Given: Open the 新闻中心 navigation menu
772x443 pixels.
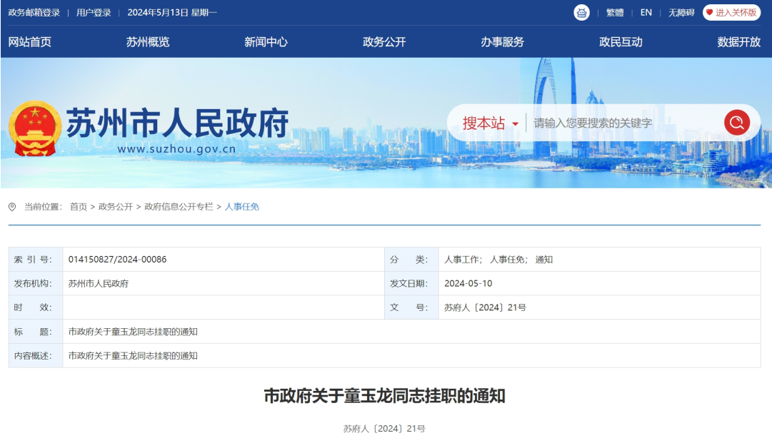Looking at the screenshot, I should tap(266, 42).
